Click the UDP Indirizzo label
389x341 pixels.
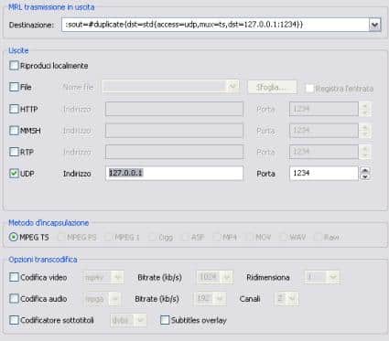(77, 174)
